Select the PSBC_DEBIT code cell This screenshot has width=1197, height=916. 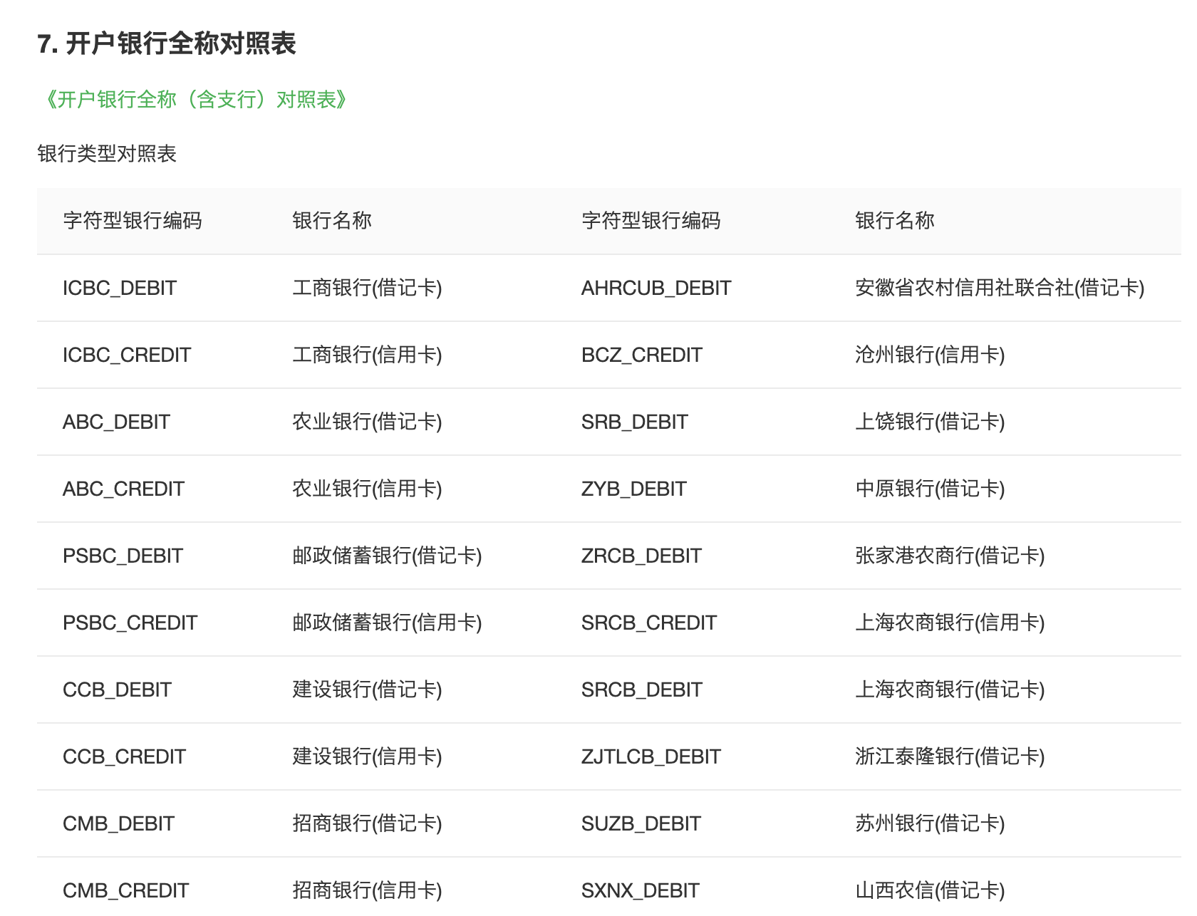(123, 556)
